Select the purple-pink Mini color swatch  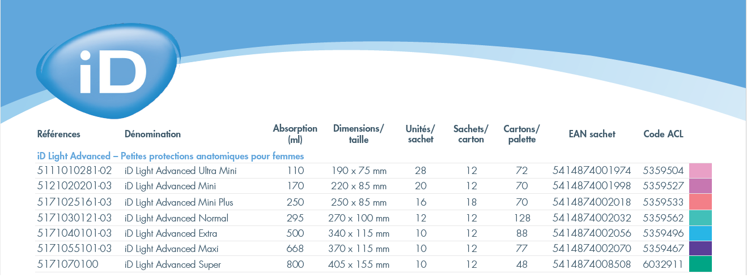click(701, 186)
